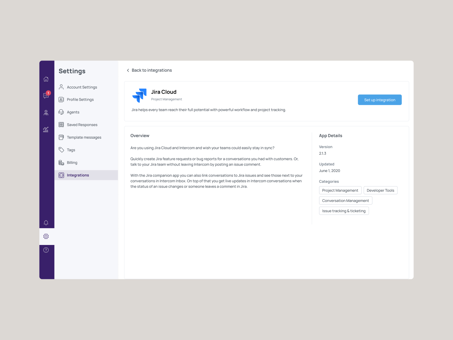
Task: Select the settings gear icon in rail
Action: click(x=46, y=236)
